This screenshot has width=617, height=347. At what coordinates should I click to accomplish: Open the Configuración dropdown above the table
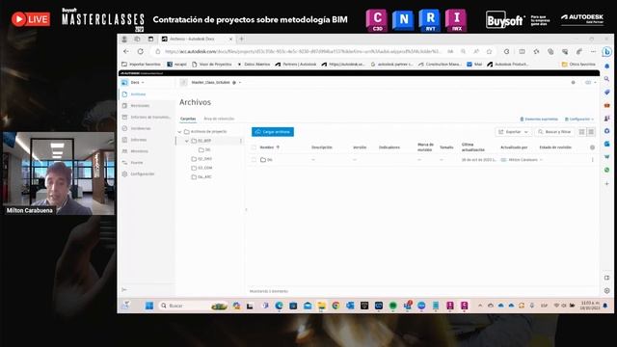pyautogui.click(x=579, y=120)
